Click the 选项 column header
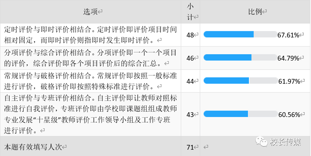The image size is (311, 156). (x=90, y=12)
